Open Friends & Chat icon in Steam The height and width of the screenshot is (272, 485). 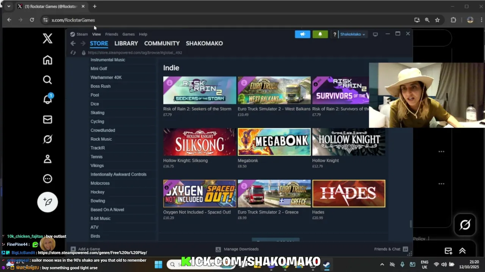click(x=405, y=249)
